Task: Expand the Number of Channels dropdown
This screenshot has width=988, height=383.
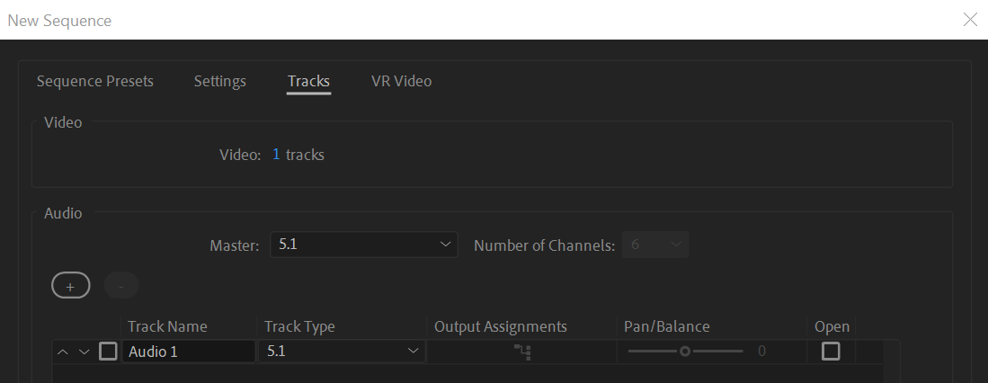Action: tap(656, 245)
